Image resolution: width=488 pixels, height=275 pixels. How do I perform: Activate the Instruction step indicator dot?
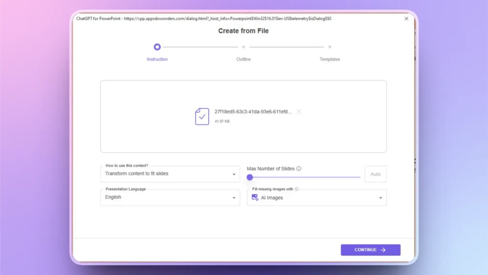point(157,47)
